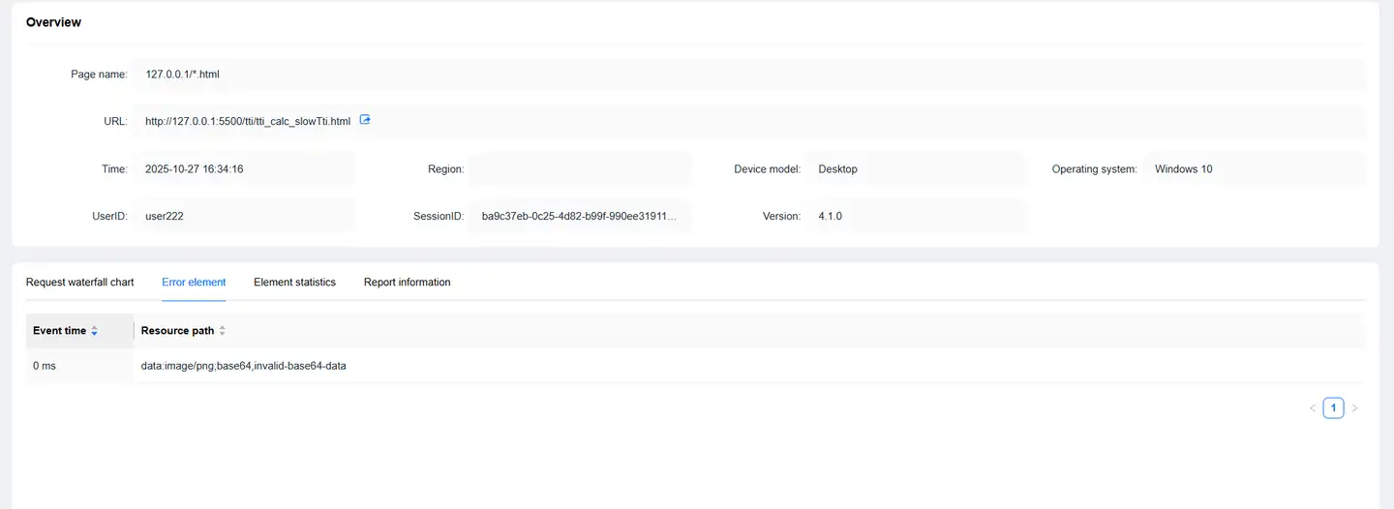The image size is (1394, 509).
Task: Sort by Resource path arrow icon
Action: (223, 331)
